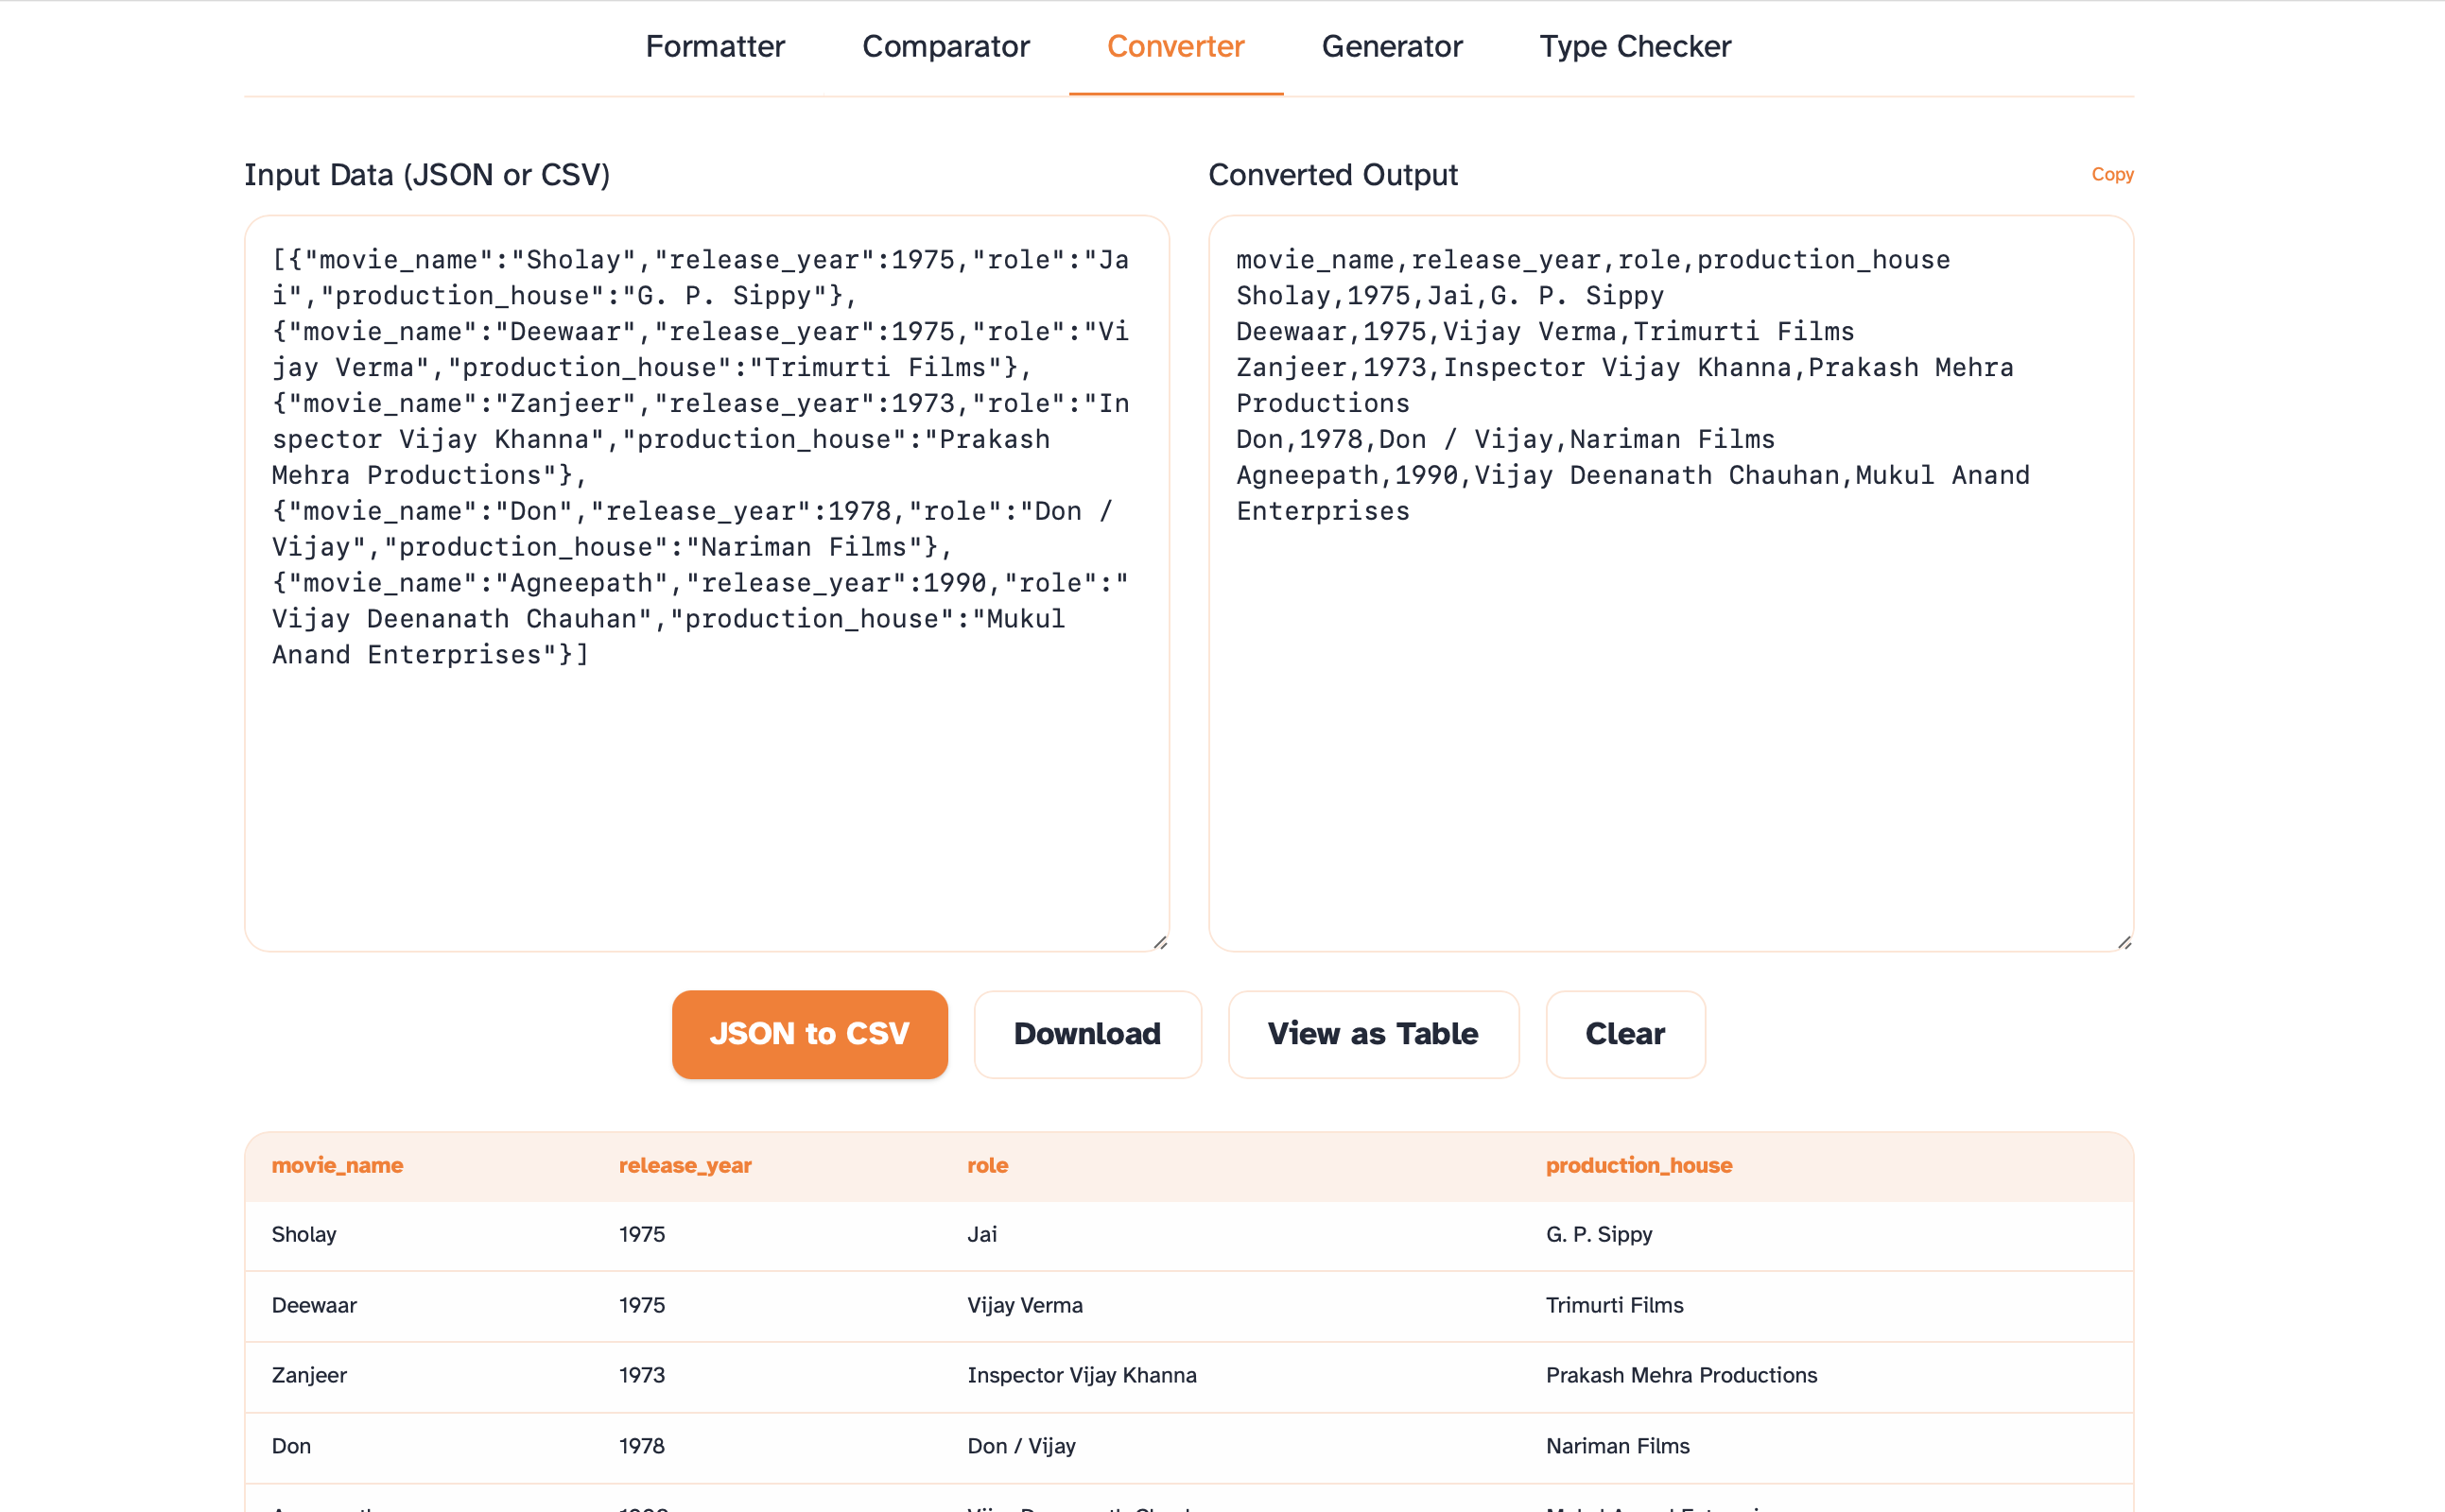Click the Sholay row in the table
Viewport: 2445px width, 1512px height.
[x=1000, y=1235]
